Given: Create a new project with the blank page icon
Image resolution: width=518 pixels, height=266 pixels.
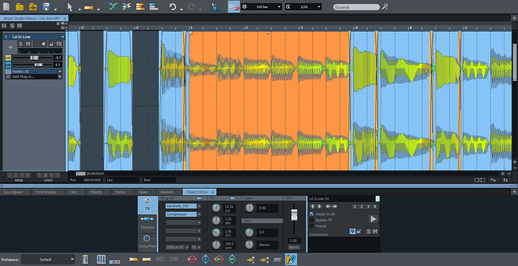Looking at the screenshot, I should point(6,7).
